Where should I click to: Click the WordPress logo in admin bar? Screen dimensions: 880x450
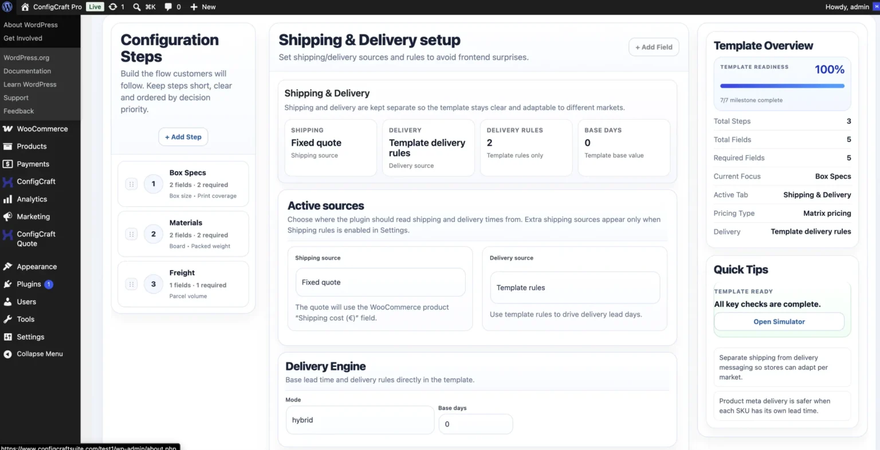pyautogui.click(x=7, y=7)
